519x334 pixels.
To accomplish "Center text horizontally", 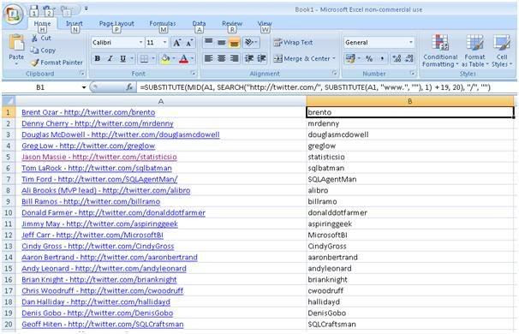I will pyautogui.click(x=222, y=58).
